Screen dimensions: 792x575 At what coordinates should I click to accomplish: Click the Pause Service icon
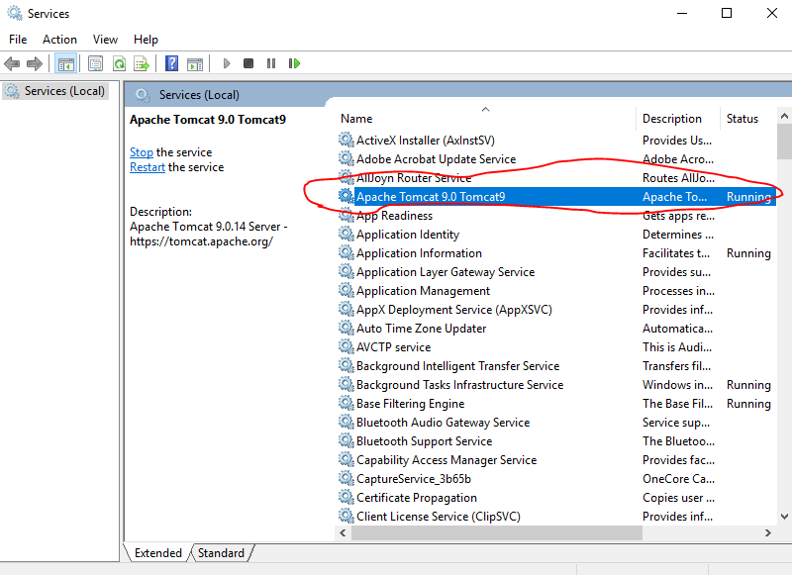(271, 63)
